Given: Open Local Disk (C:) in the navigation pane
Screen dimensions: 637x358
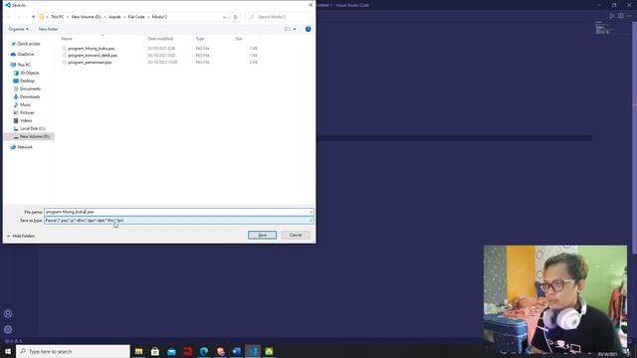Looking at the screenshot, I should [32, 128].
